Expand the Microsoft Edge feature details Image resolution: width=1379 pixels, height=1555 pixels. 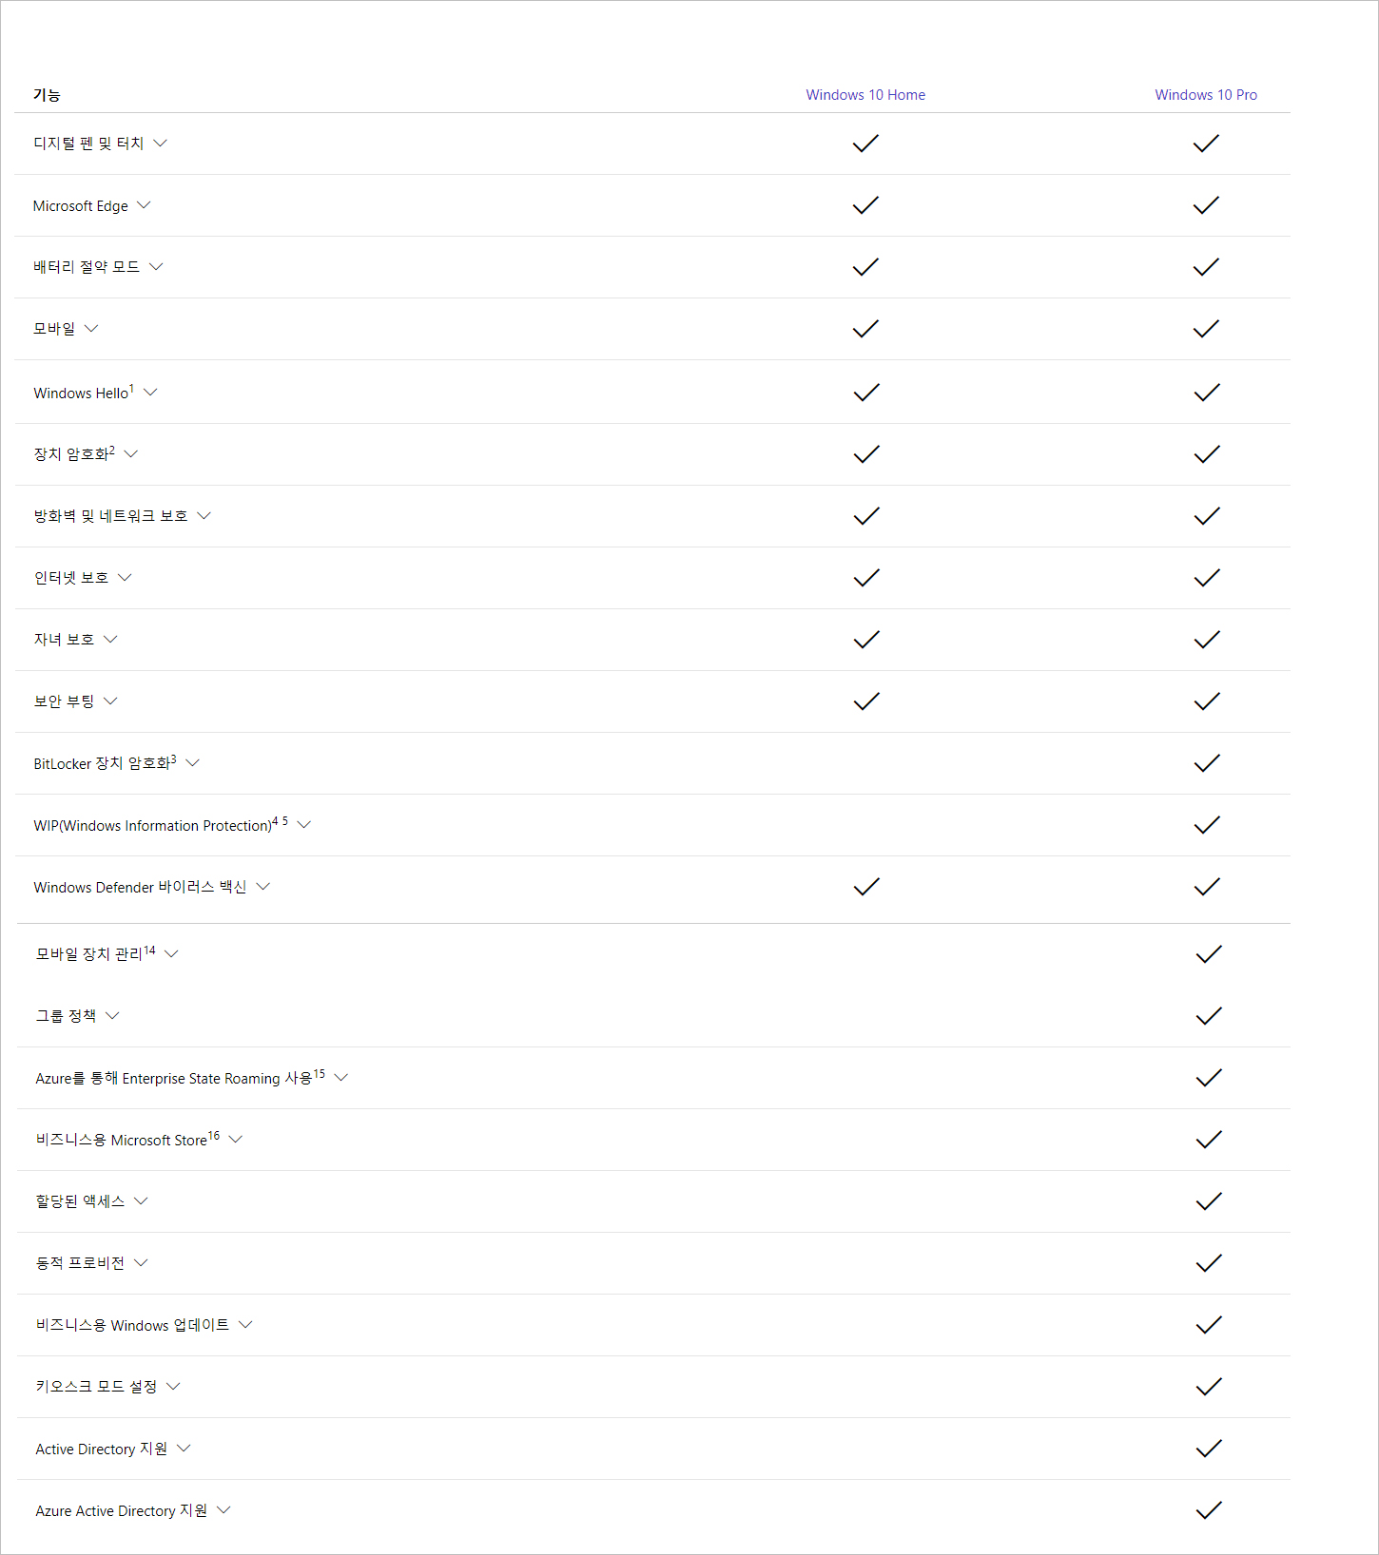[144, 205]
